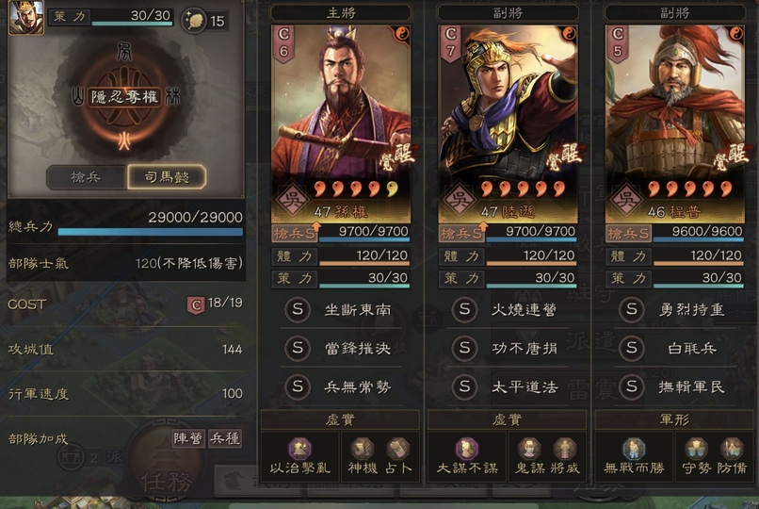Click the 以治擊亂 skill icon

[x=300, y=449]
